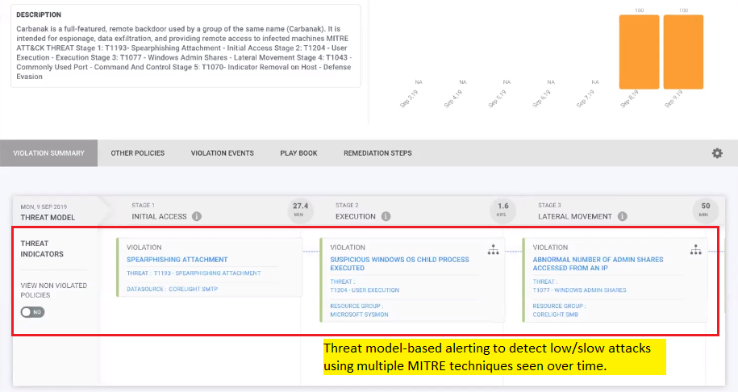The image size is (738, 392).
Task: Select the Play Book tab
Action: 298,153
